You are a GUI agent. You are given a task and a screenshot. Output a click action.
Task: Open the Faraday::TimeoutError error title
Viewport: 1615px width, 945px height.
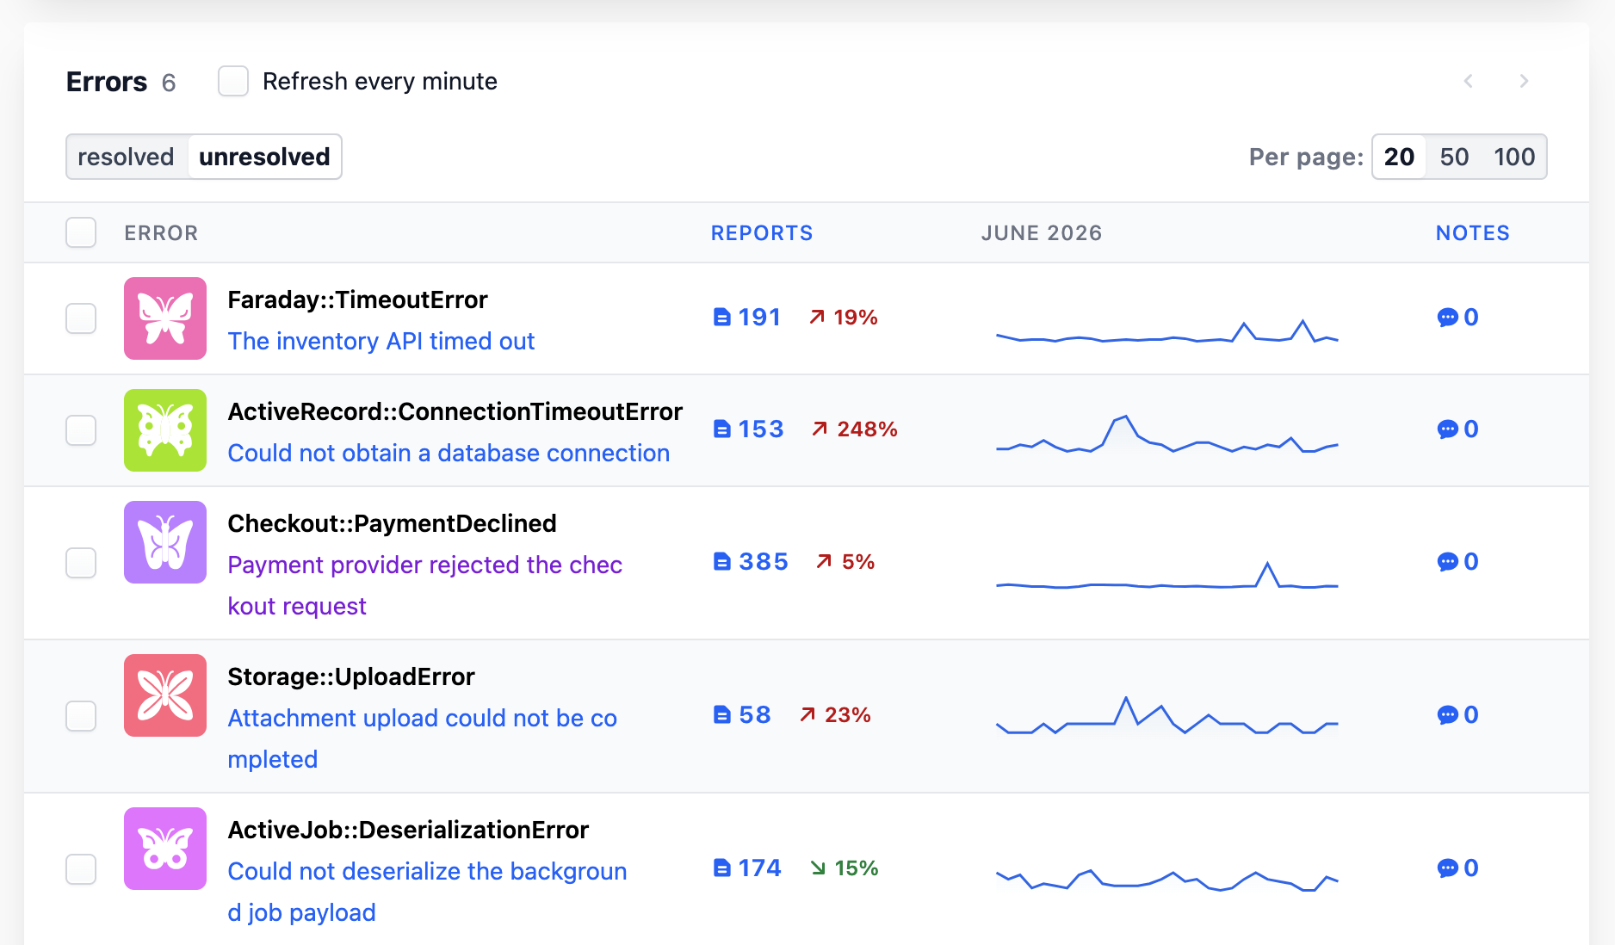(357, 300)
